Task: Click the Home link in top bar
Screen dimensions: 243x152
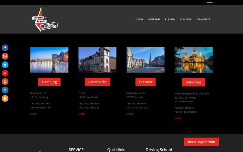Action: pyautogui.click(x=210, y=2)
